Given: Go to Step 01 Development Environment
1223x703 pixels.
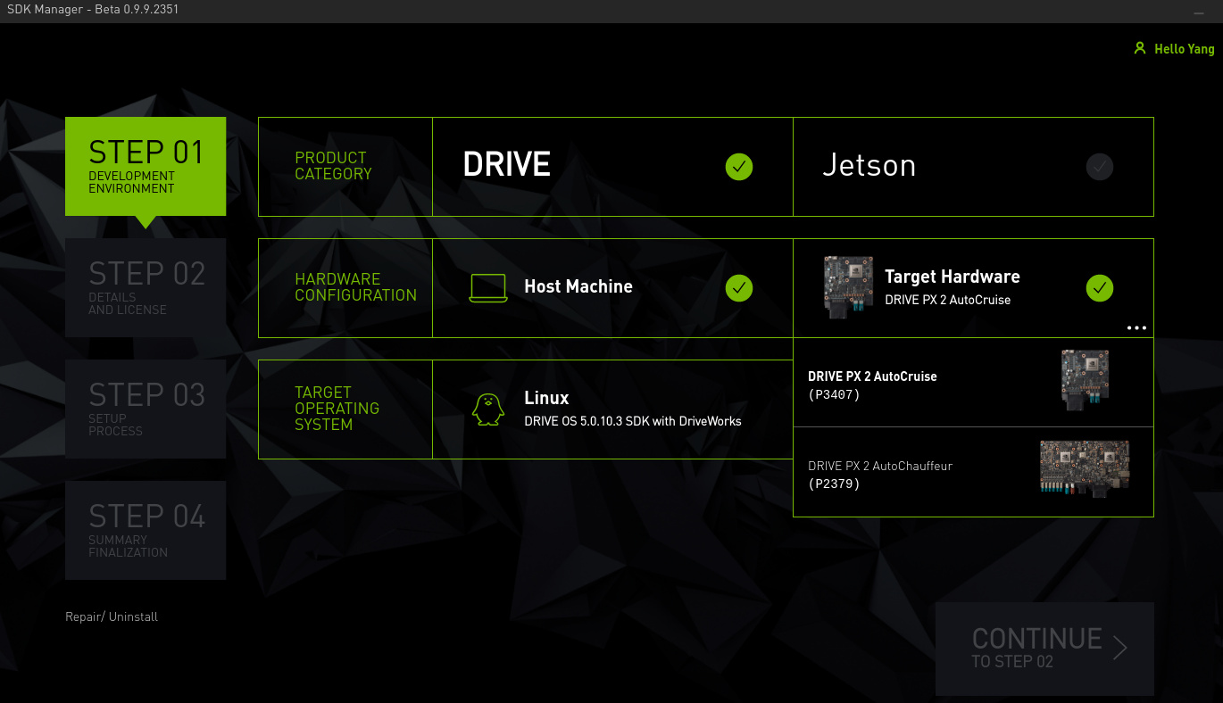Looking at the screenshot, I should 146,167.
